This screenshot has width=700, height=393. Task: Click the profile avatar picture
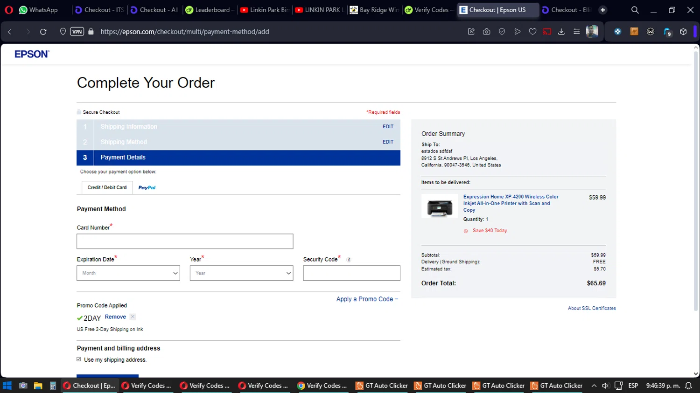(592, 32)
